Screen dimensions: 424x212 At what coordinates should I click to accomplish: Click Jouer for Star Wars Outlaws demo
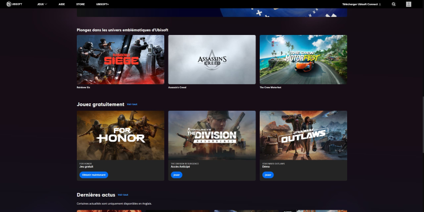click(x=268, y=175)
